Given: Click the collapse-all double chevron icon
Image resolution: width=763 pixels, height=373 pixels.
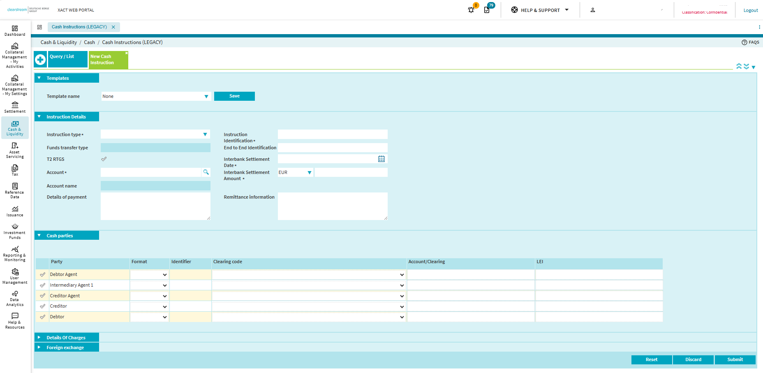Looking at the screenshot, I should click(x=739, y=66).
